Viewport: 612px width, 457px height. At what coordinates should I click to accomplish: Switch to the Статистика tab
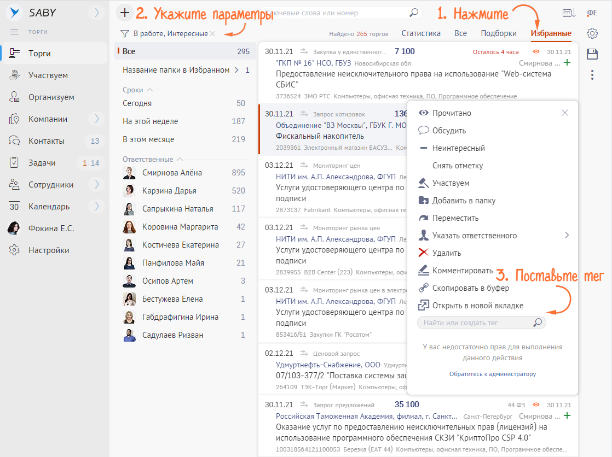pos(420,33)
